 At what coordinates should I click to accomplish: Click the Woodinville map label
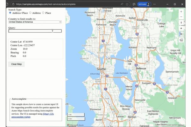click(142, 20)
